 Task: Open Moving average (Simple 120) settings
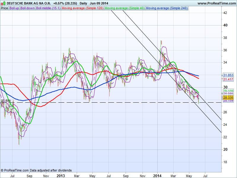point(83,8)
